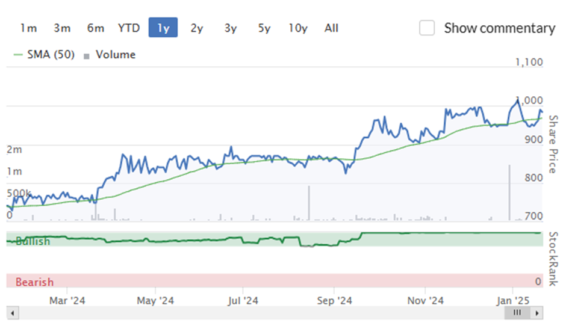The height and width of the screenshot is (326, 566).
Task: Choose the 5y range option
Action: (264, 28)
